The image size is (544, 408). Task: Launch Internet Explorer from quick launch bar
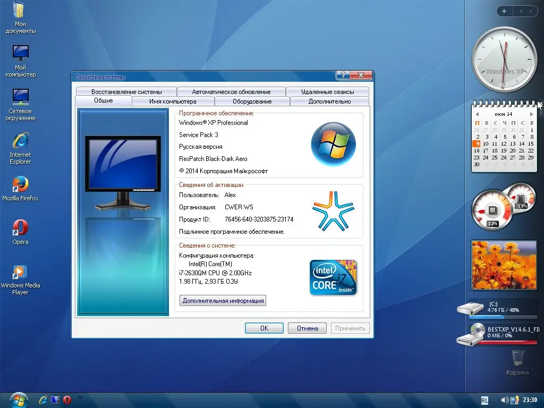tap(43, 400)
